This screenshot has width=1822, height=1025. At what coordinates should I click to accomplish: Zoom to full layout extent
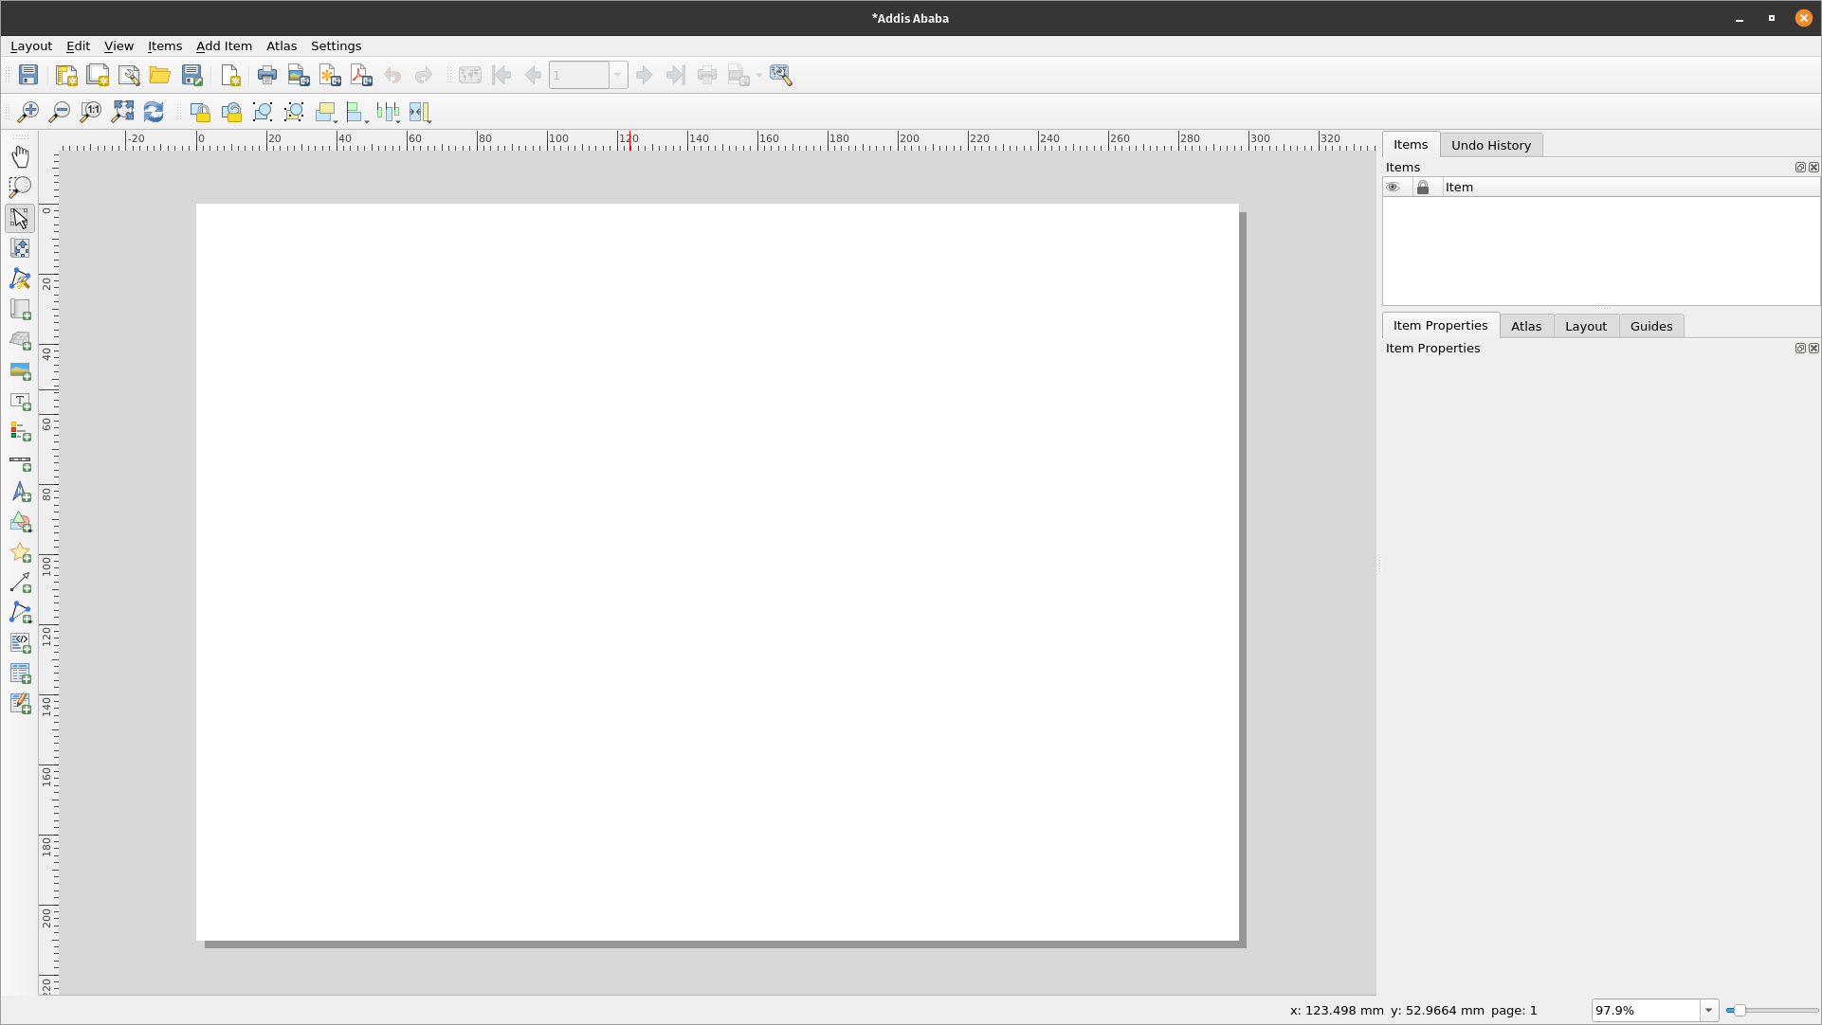click(x=122, y=112)
